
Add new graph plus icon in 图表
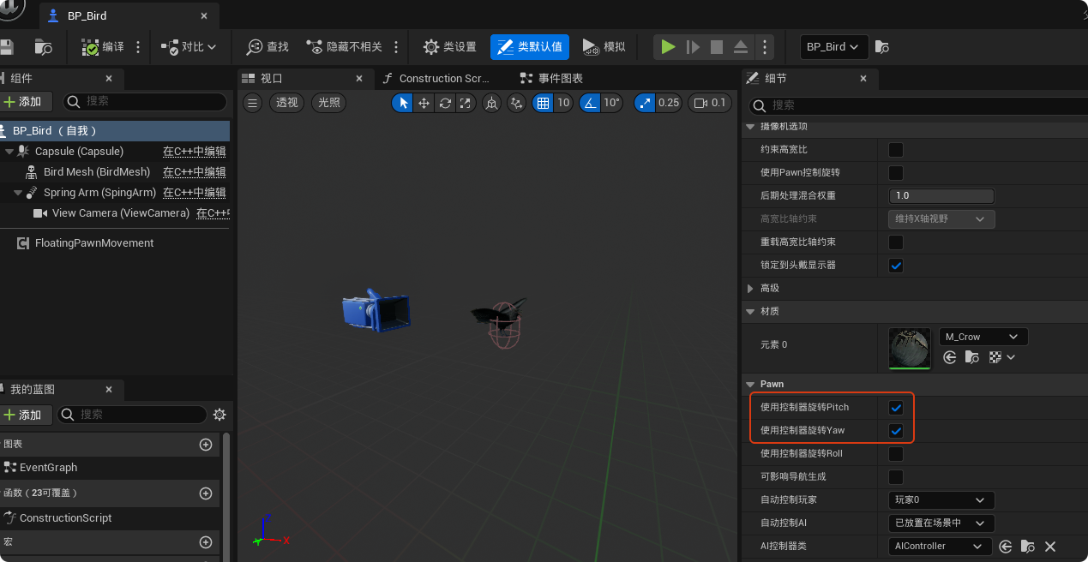point(206,445)
